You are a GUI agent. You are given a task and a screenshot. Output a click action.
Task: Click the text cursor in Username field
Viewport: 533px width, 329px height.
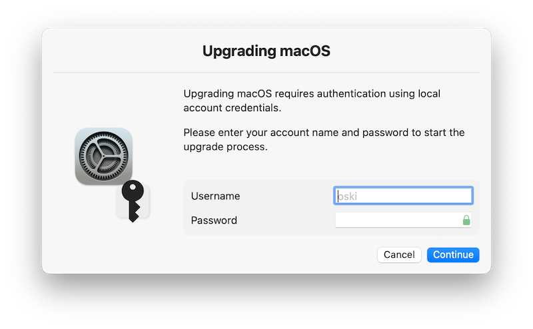(338, 196)
